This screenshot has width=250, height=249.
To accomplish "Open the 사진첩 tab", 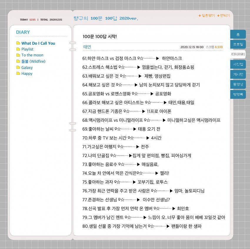I will [238, 64].
